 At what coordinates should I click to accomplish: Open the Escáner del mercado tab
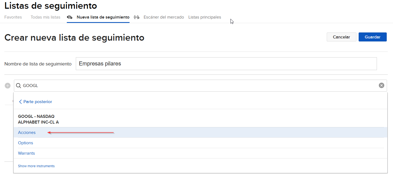pyautogui.click(x=163, y=17)
